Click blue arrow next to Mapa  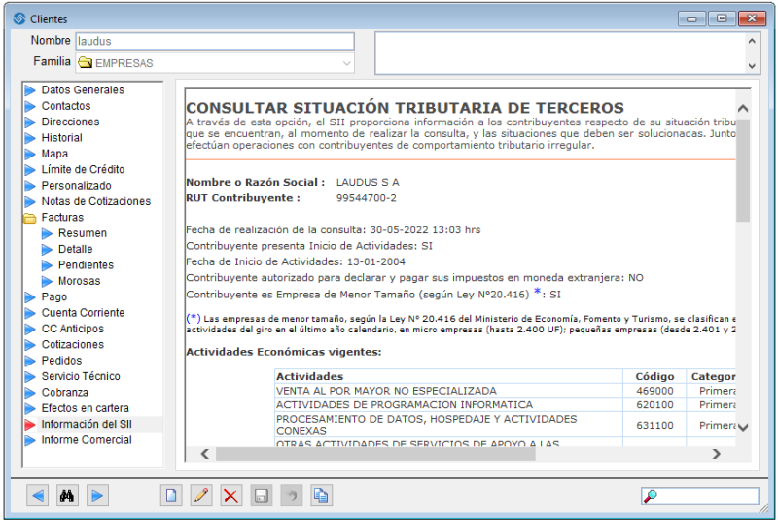30,155
